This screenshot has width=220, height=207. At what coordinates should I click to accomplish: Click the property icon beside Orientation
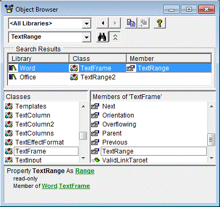[x=95, y=115]
